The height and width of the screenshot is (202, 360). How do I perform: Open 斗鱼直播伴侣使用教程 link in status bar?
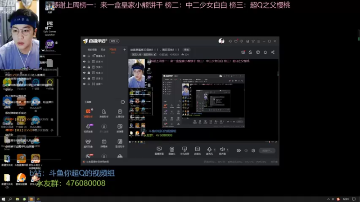97,162
